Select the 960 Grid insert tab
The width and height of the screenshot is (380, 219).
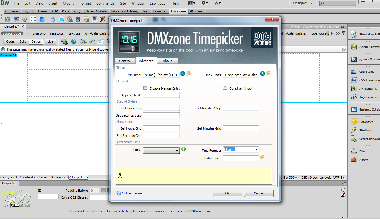(197, 11)
